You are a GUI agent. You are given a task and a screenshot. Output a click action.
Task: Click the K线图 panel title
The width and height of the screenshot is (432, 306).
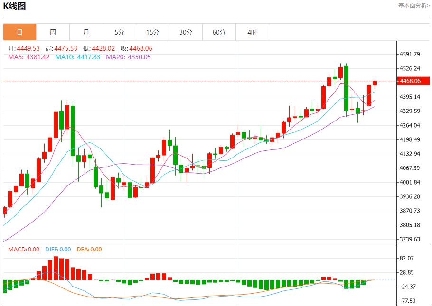[15, 6]
